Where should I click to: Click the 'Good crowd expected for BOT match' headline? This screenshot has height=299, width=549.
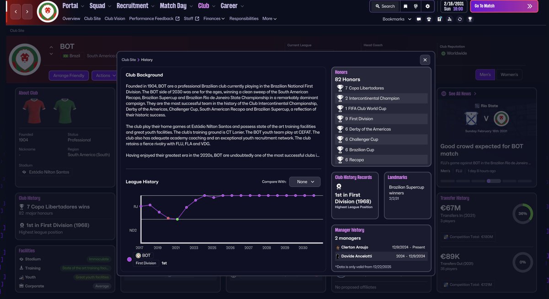click(482, 150)
